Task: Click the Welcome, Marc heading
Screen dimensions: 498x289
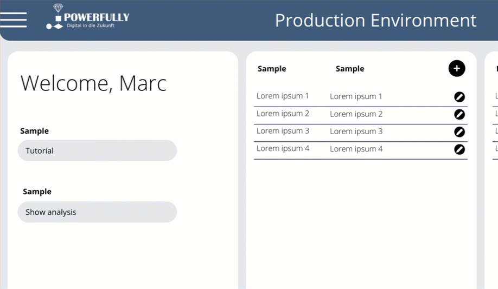Action: (93, 83)
